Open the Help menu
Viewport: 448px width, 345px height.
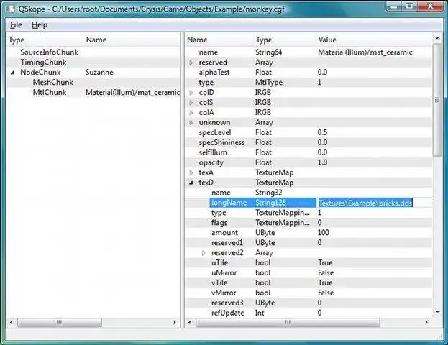(x=39, y=25)
